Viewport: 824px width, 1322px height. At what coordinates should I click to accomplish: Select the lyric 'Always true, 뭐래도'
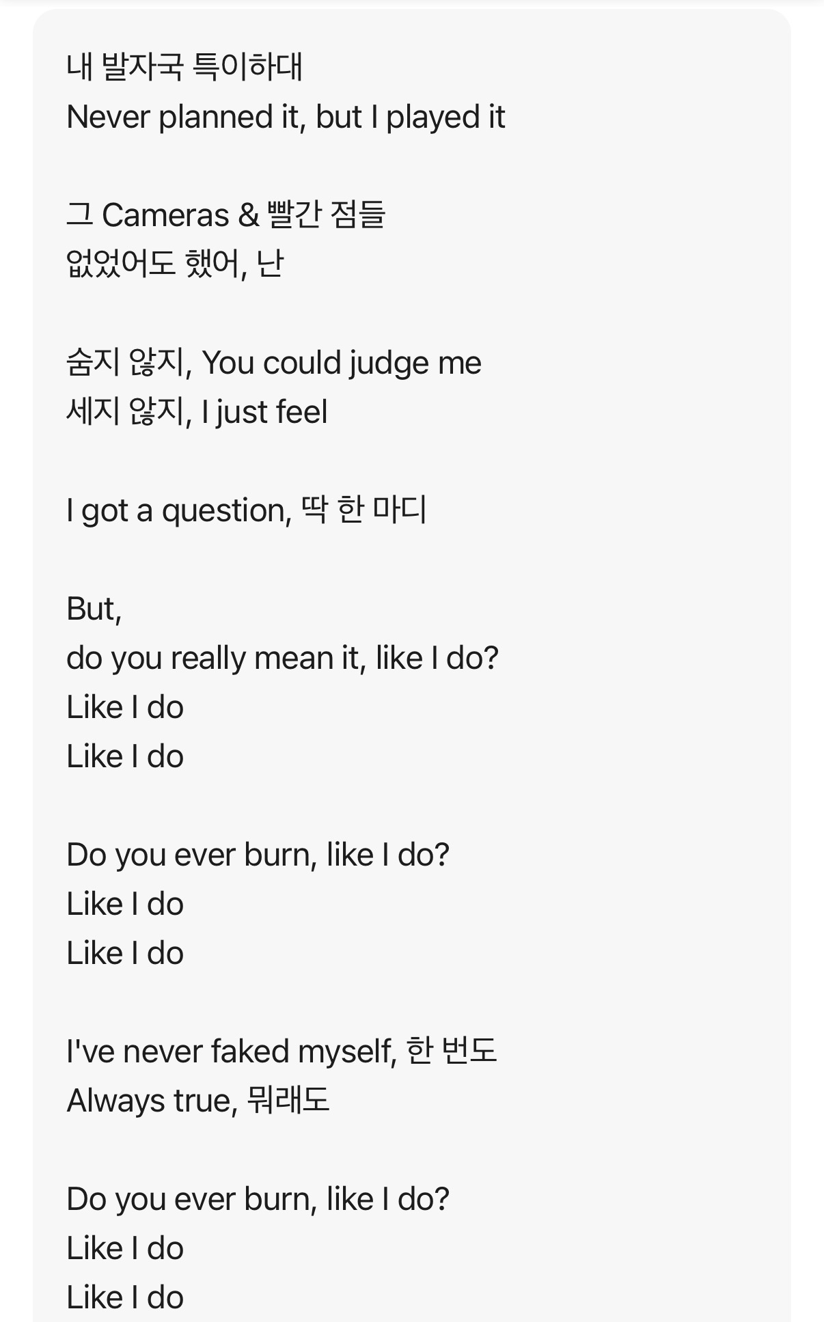(x=198, y=1101)
